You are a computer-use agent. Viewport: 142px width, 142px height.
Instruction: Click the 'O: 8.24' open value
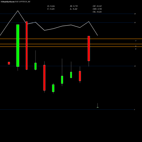pos(51,6)
